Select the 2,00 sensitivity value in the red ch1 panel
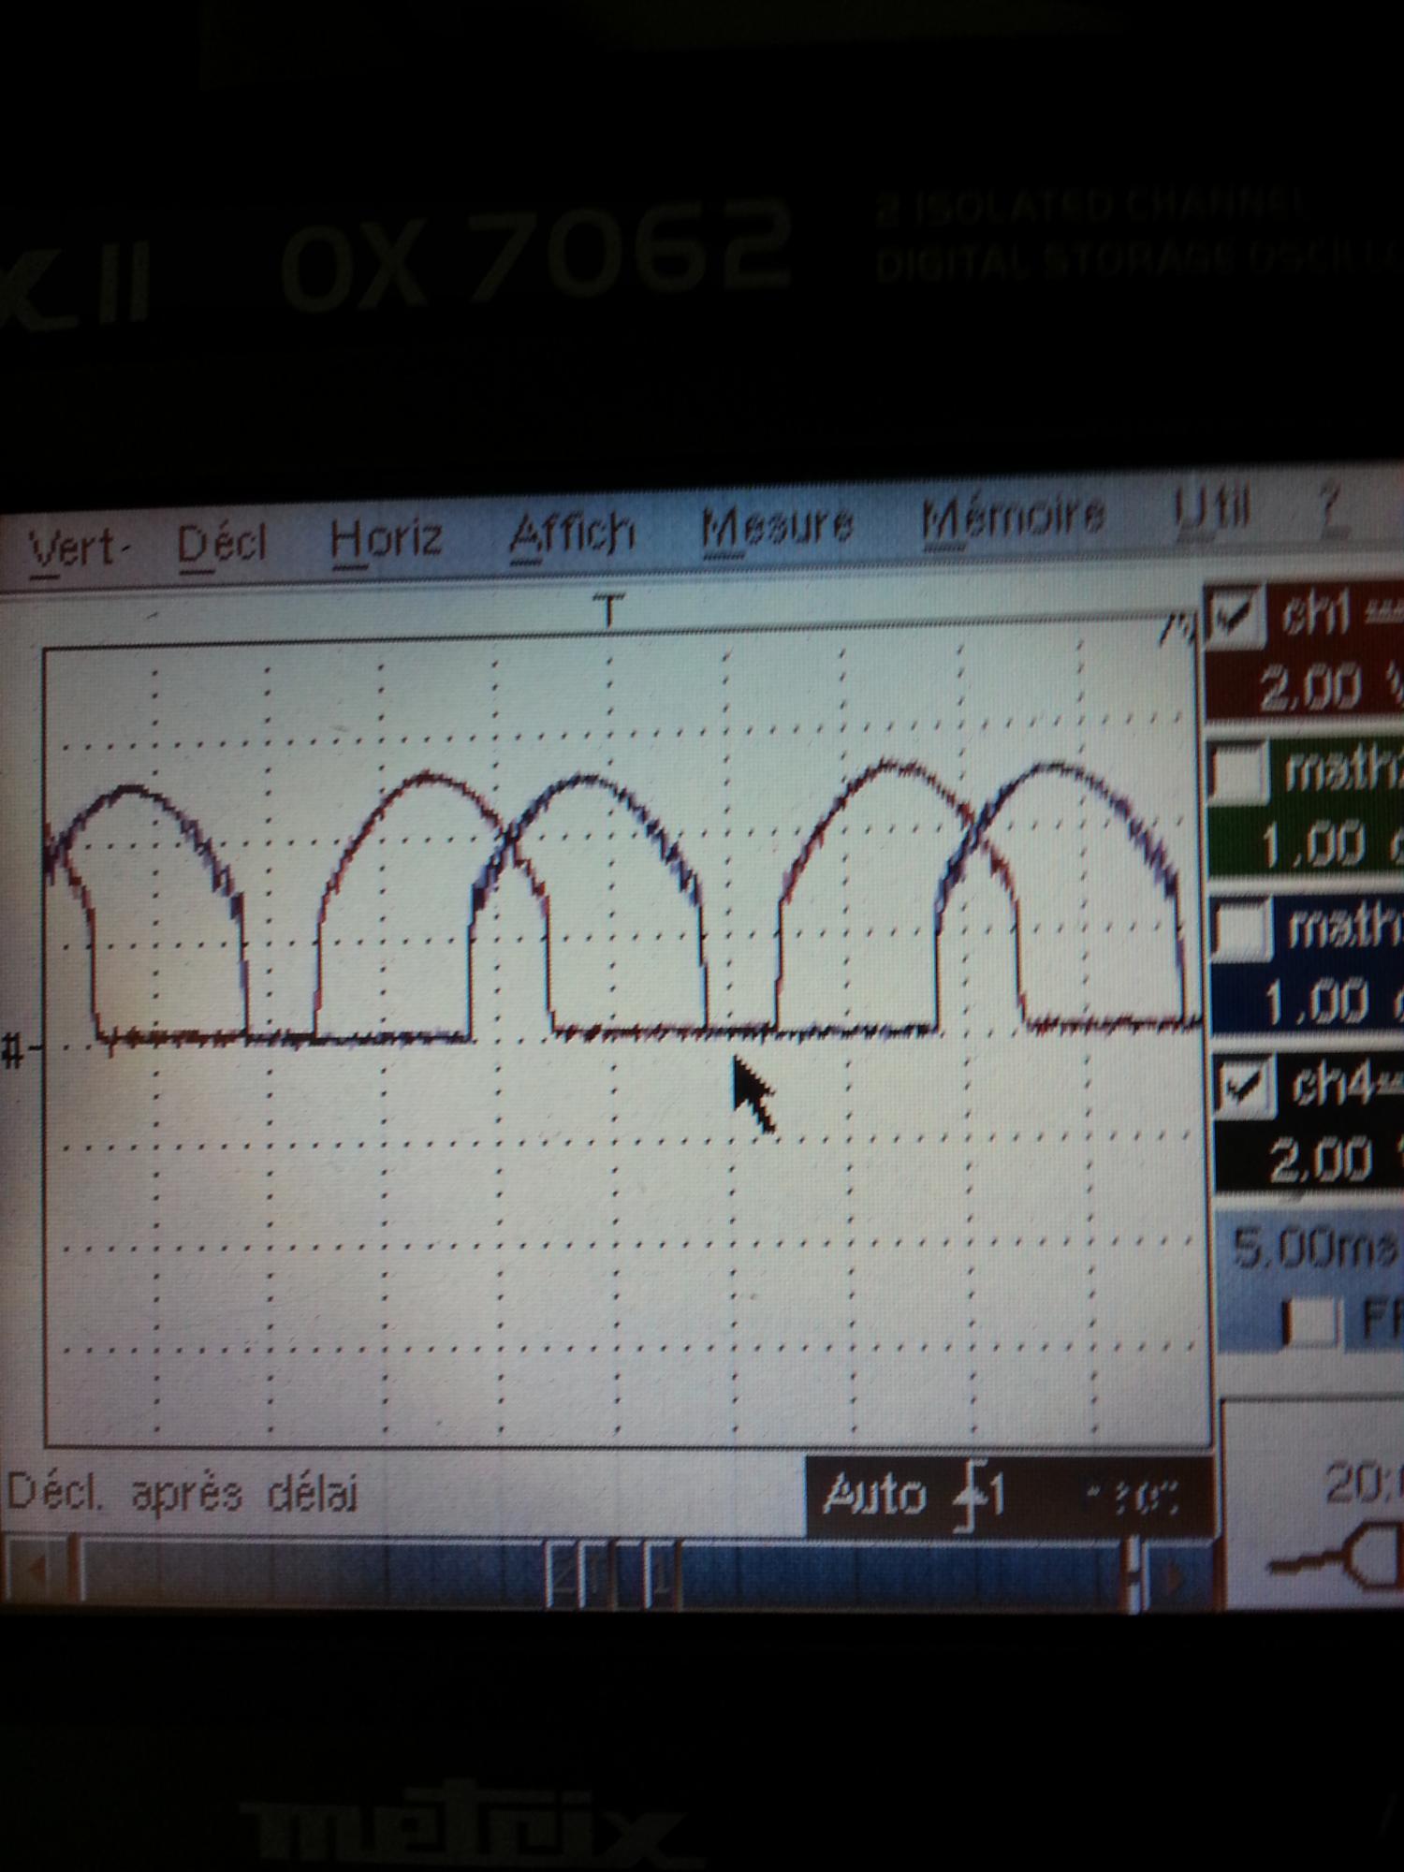Viewport: 1404px width, 1872px height. tap(1309, 688)
